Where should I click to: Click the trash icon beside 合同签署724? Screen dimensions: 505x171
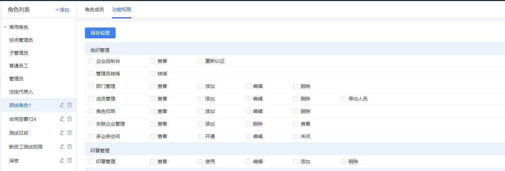(70, 119)
